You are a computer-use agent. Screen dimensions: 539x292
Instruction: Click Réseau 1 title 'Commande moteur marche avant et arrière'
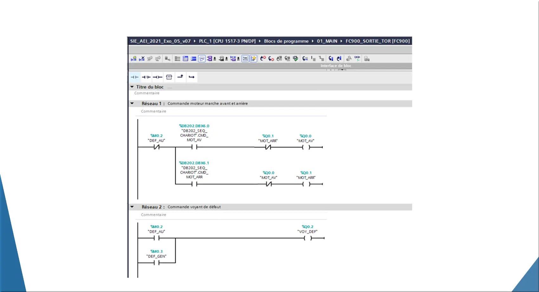click(208, 103)
